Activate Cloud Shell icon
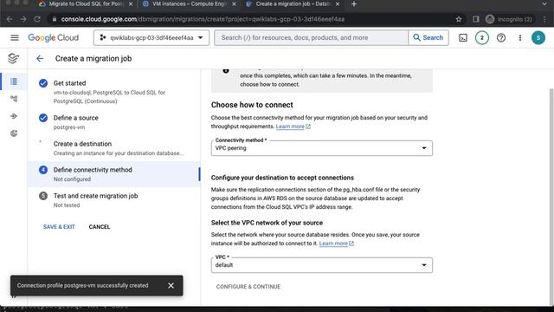 (463, 37)
